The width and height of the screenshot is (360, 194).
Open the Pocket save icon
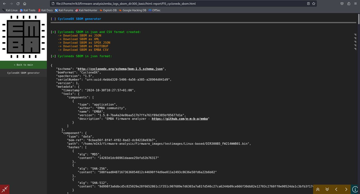[x=342, y=4]
